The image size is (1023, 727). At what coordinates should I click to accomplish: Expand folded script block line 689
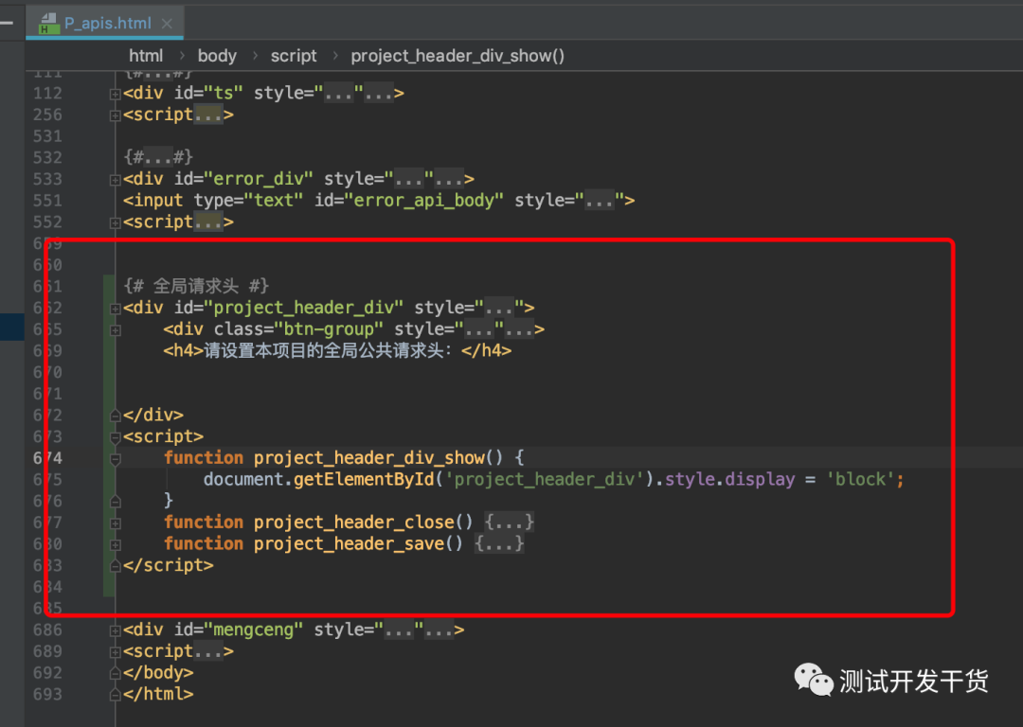coord(116,652)
